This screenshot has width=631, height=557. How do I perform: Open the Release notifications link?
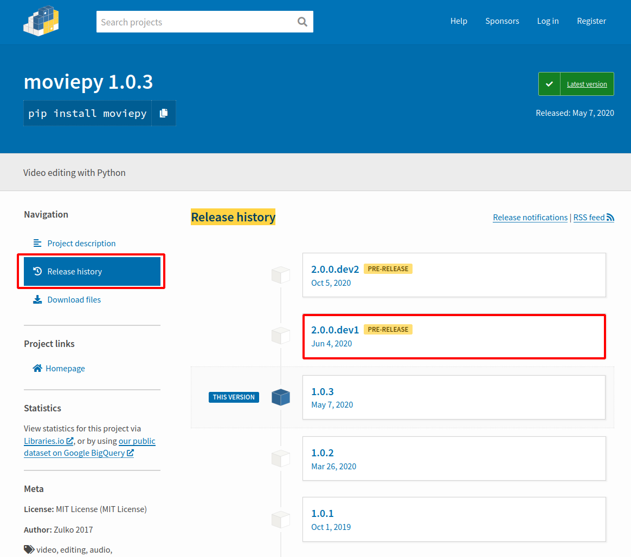click(530, 217)
